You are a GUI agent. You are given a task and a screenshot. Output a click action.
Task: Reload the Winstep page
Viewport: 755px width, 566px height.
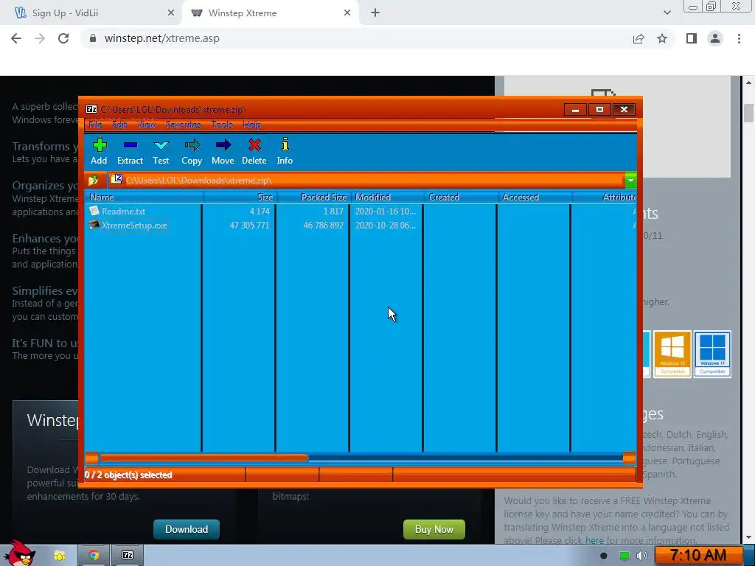(63, 38)
